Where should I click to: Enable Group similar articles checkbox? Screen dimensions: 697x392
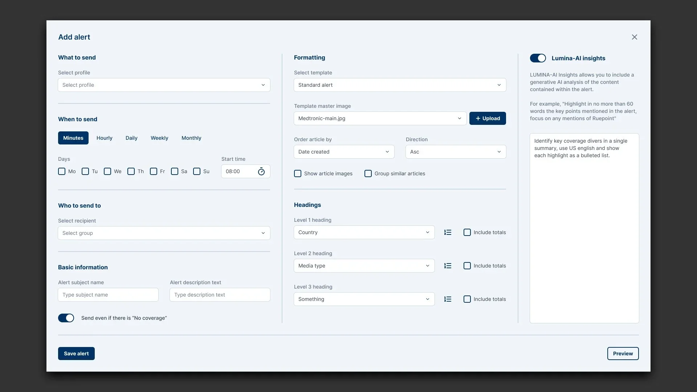tap(368, 173)
